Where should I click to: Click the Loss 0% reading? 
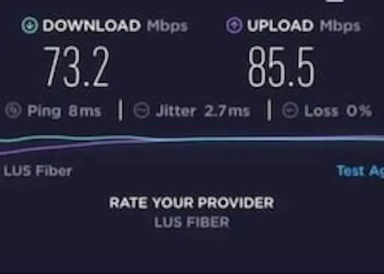point(338,111)
